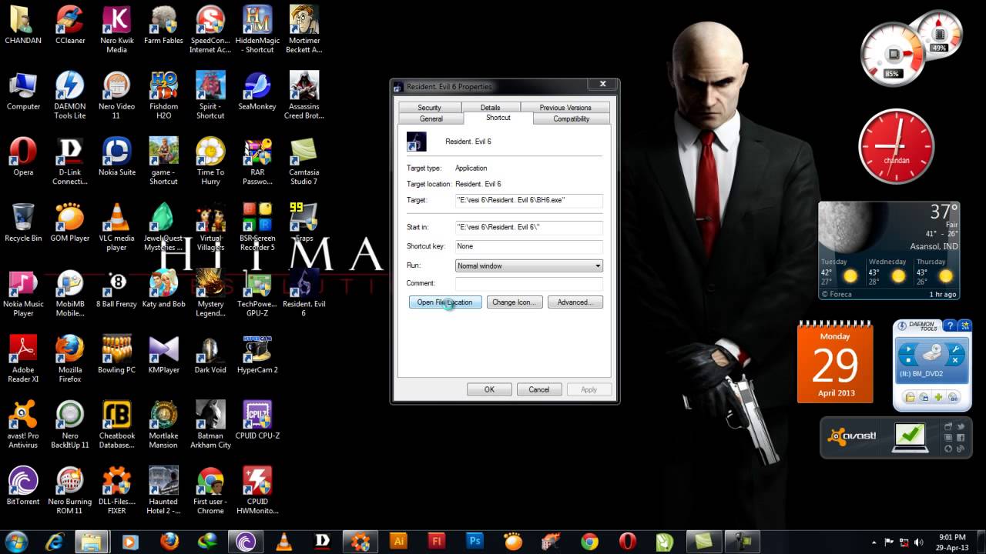Select the TechPowerUp GPU-Z desktop icon
This screenshot has height=554, width=986.
point(257,293)
